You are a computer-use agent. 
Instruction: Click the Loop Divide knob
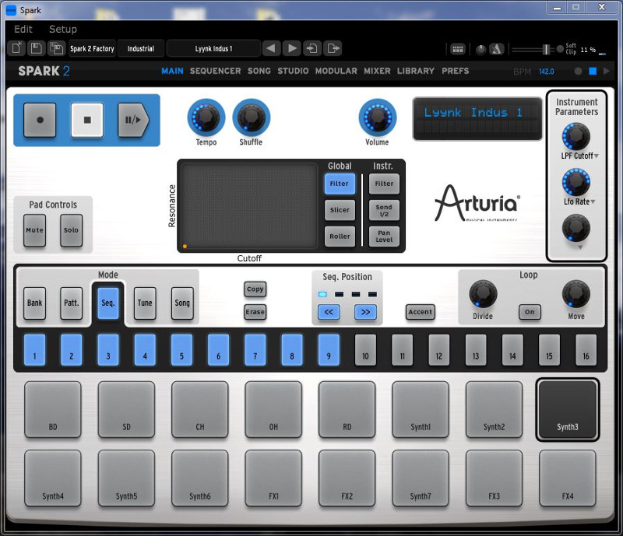point(483,294)
